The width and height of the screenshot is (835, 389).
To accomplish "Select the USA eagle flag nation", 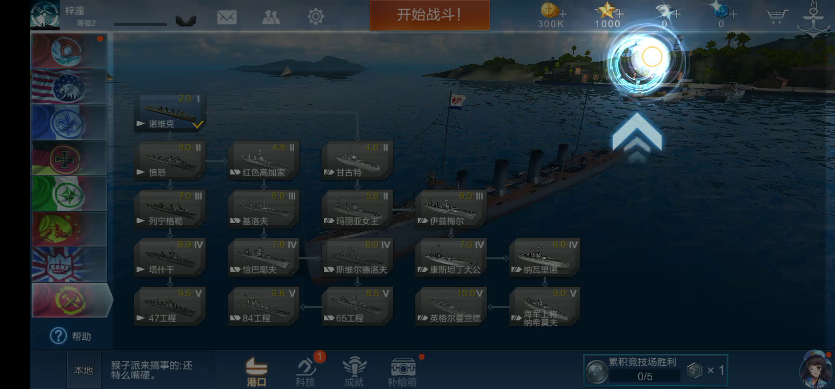I will [x=69, y=87].
